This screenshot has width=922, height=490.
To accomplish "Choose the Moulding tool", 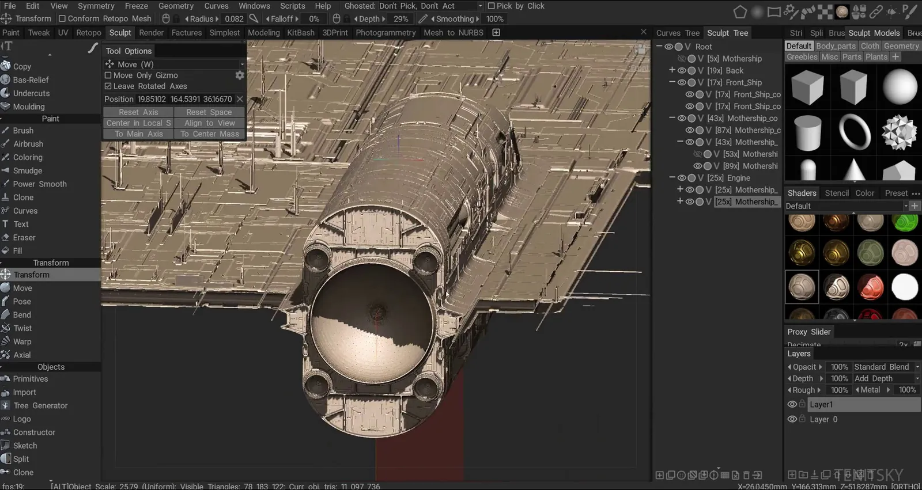I will (x=29, y=107).
